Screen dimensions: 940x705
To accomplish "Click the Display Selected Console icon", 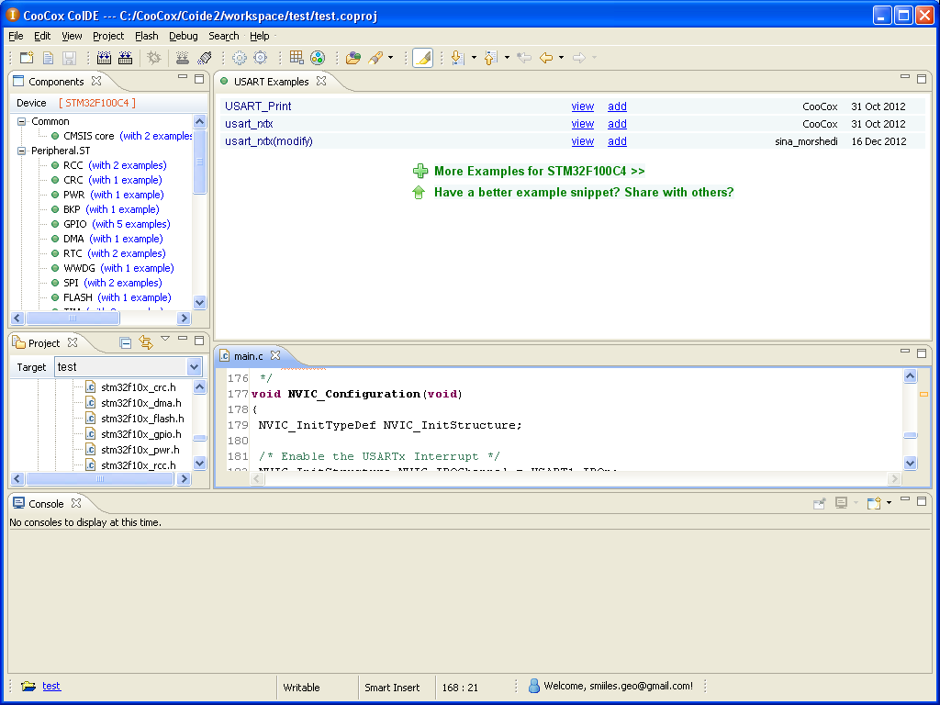I will click(841, 503).
